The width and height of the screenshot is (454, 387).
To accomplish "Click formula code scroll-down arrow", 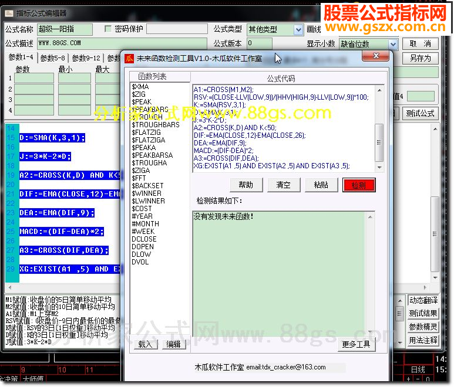I will coord(379,168).
